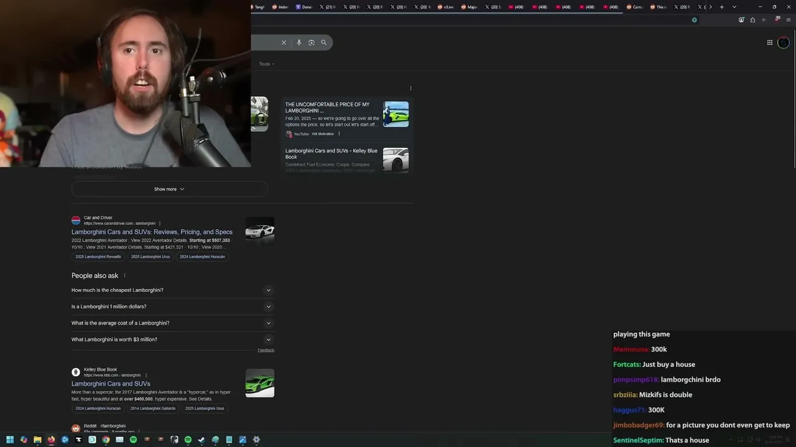Open Kelley Blue Book video-panel result
The image size is (796, 447).
[x=331, y=153]
